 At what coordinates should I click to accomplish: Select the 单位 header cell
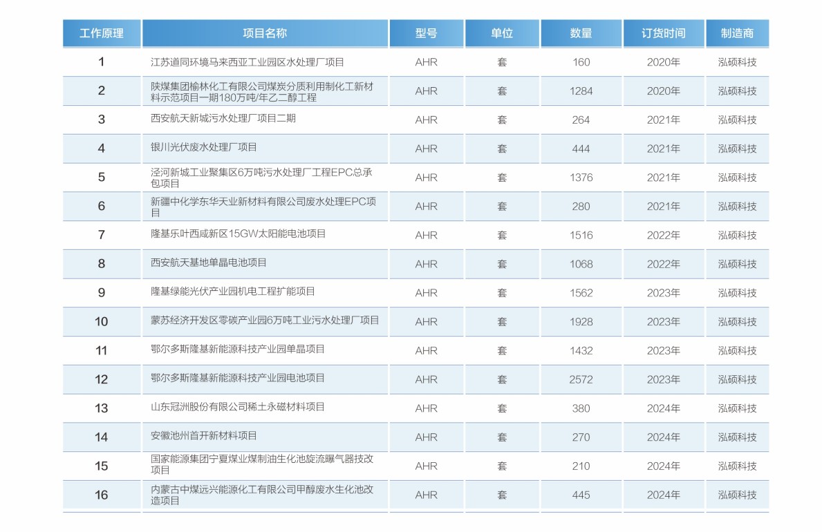(x=502, y=33)
